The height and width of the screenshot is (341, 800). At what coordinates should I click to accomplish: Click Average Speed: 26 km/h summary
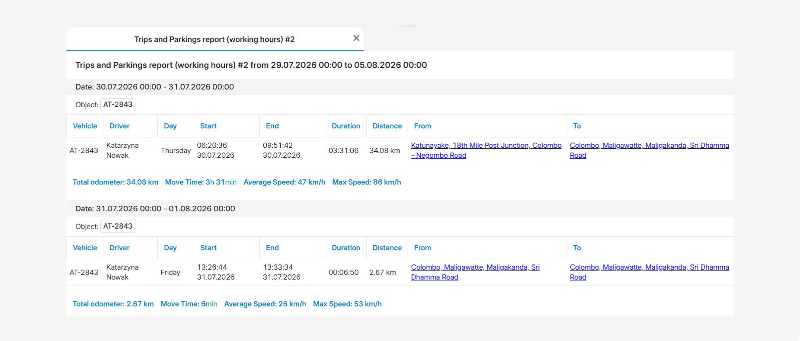[265, 304]
